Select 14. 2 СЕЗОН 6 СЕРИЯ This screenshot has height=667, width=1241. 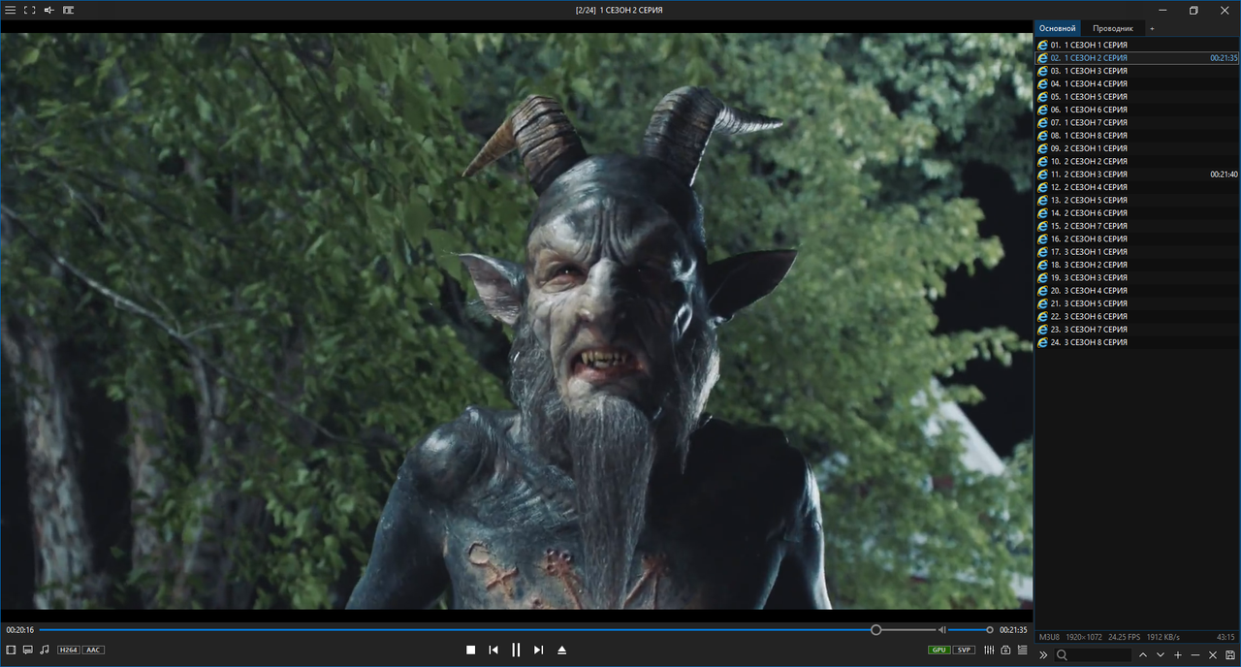point(1137,213)
